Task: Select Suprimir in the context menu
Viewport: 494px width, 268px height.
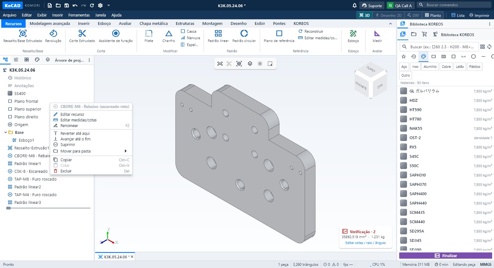Action: click(x=91, y=145)
